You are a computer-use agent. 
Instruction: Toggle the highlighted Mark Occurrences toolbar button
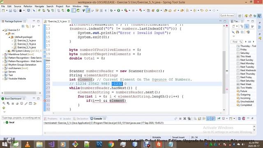pos(88,11)
